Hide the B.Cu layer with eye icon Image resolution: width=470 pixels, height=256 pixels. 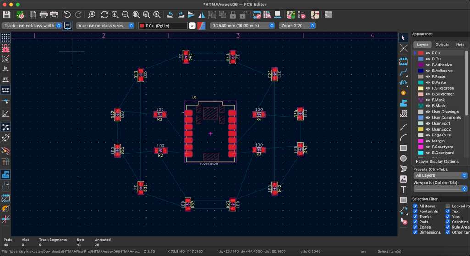[x=428, y=59]
